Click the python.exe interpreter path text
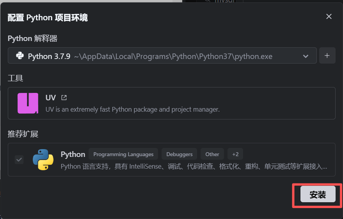 173,57
